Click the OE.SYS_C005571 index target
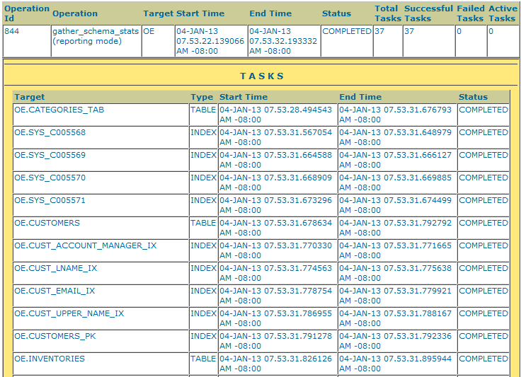The image size is (521, 377). click(50, 201)
